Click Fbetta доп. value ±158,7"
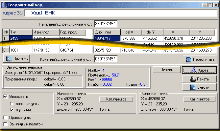 tap(114, 75)
